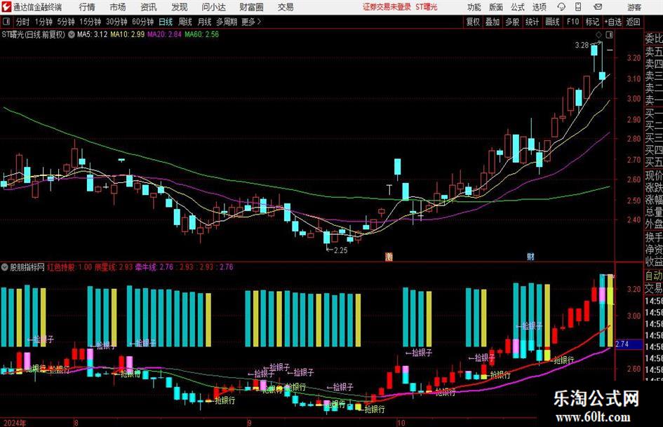663x427 pixels.
Task: Open the 公式 menu
Action: pos(517,7)
